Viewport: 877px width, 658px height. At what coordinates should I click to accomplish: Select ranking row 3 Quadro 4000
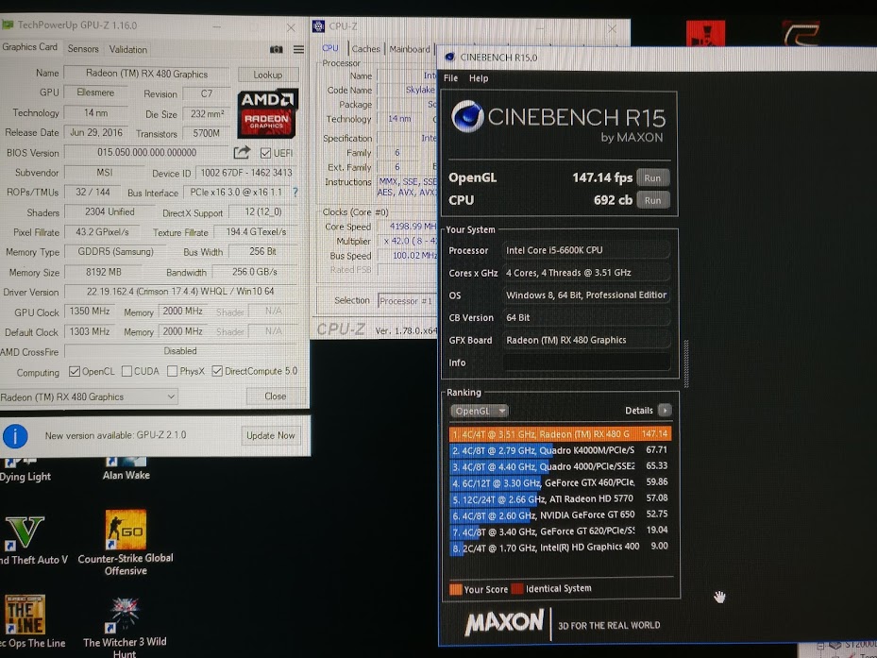[560, 466]
